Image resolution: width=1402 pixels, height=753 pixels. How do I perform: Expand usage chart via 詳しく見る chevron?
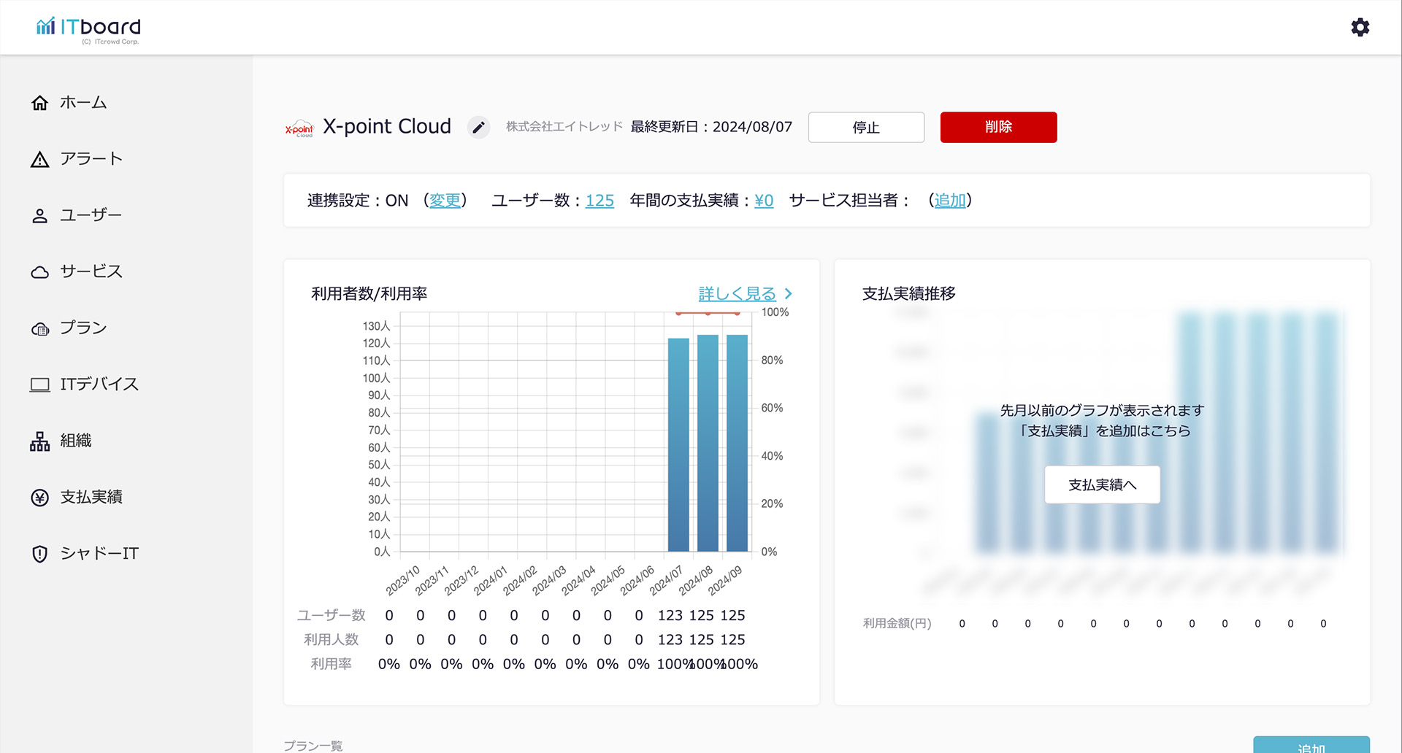point(788,294)
